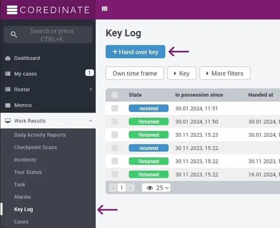Viewport: 280px width, 228px height.
Task: Go to Checkpoint Scans menu item
Action: pos(35,147)
